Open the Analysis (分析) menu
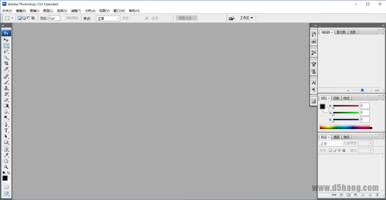386x200 pixels. [90, 11]
